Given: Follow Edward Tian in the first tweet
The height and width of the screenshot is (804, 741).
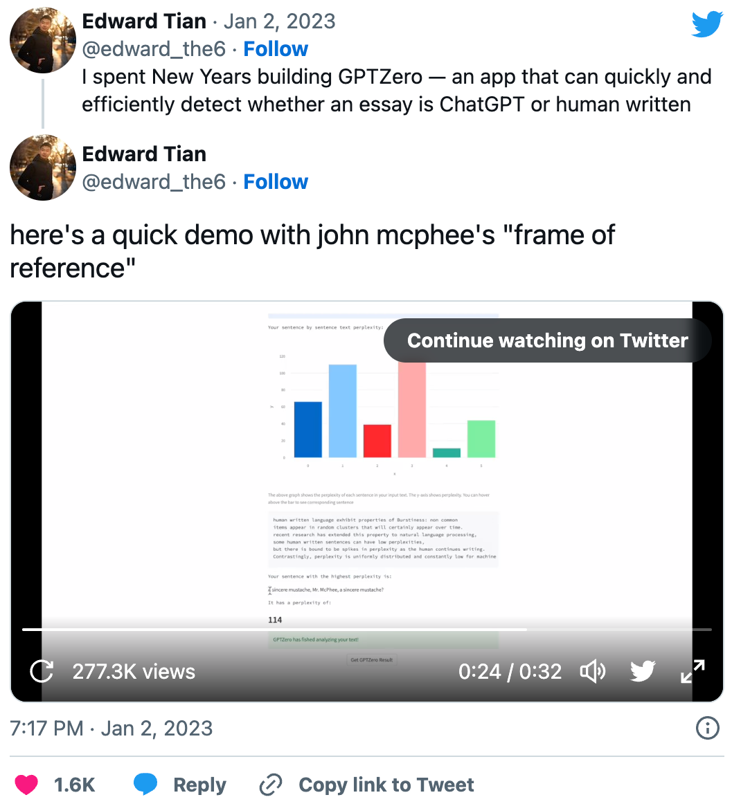Looking at the screenshot, I should pos(276,49).
